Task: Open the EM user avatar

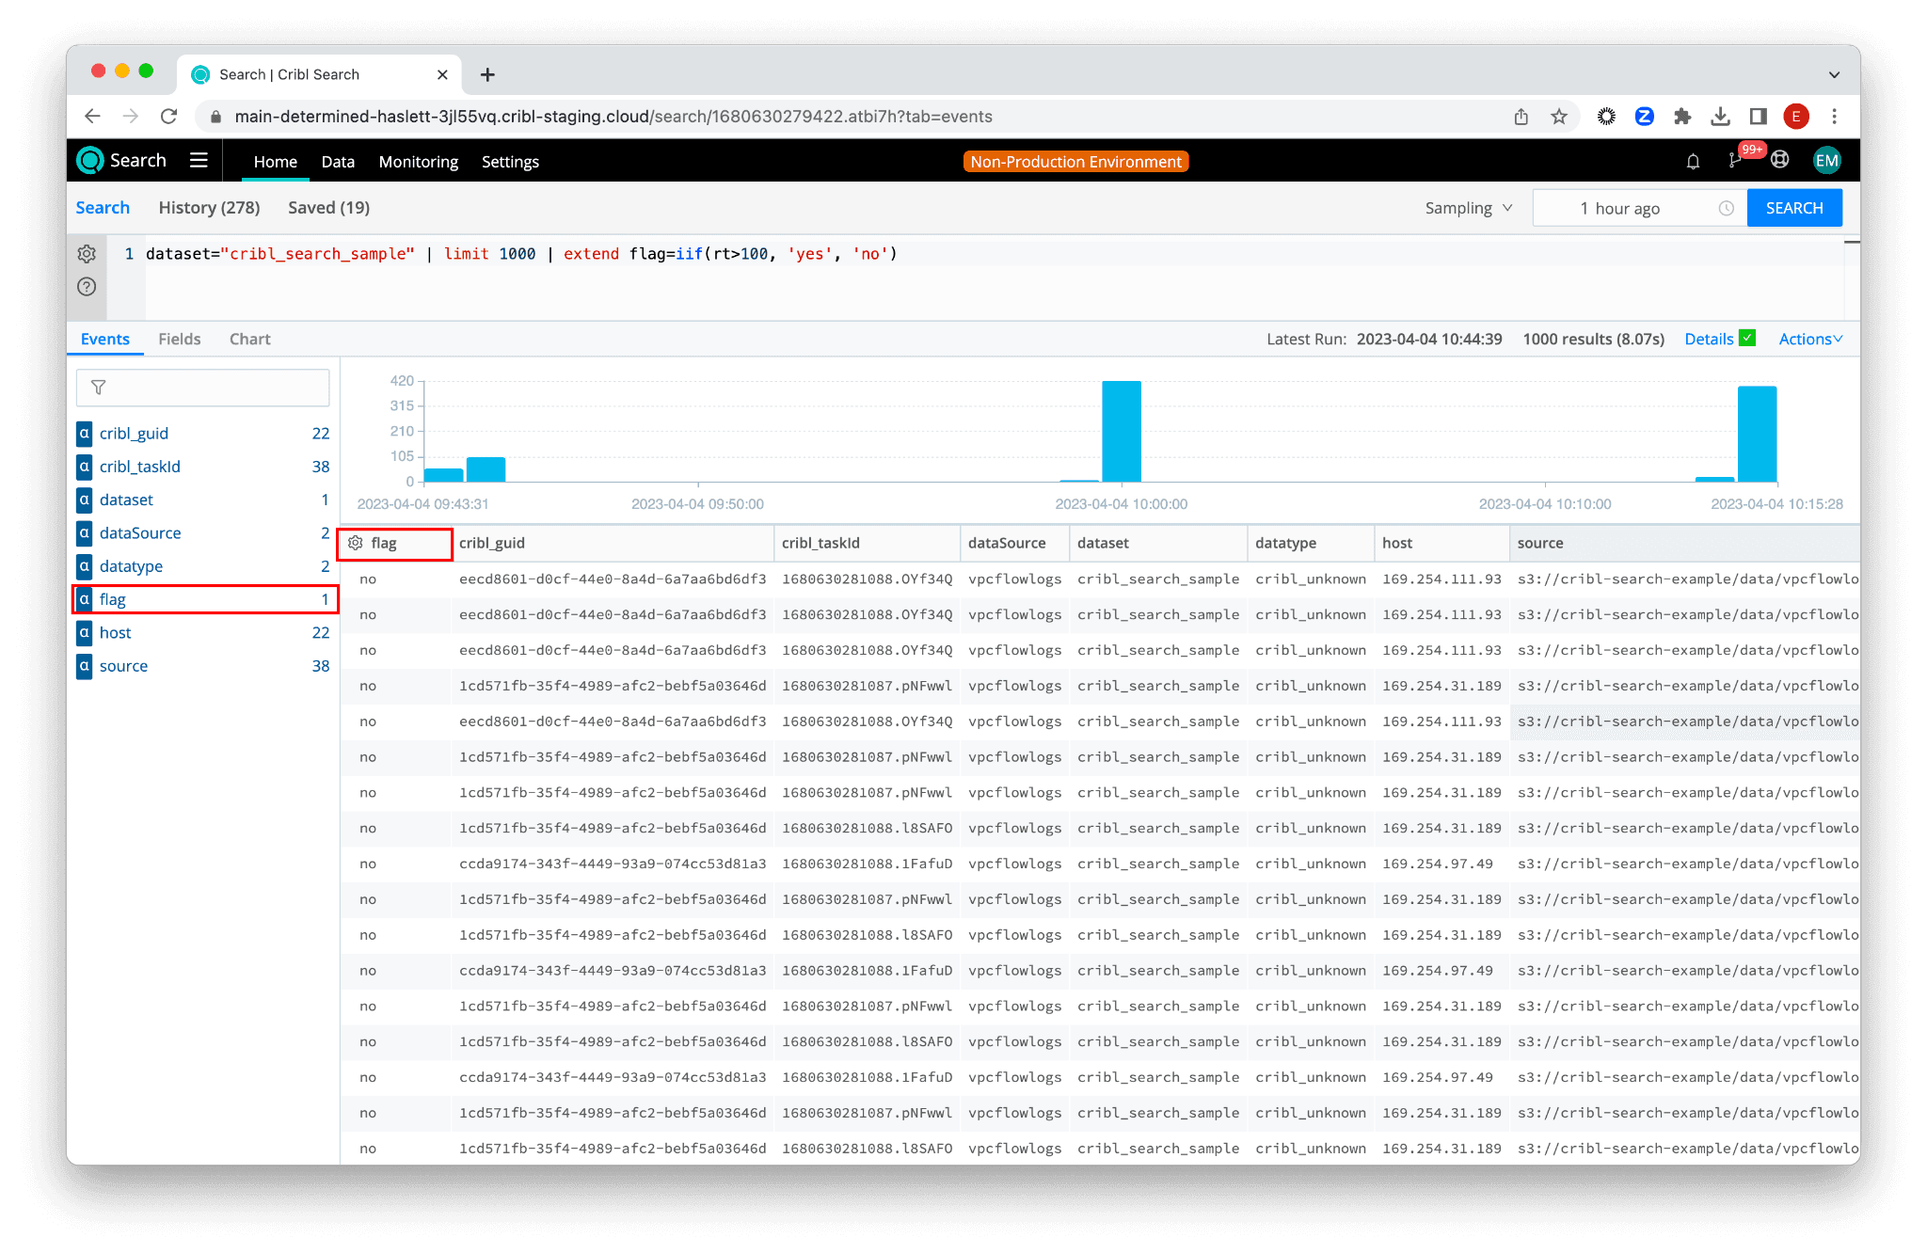Action: click(x=1826, y=161)
